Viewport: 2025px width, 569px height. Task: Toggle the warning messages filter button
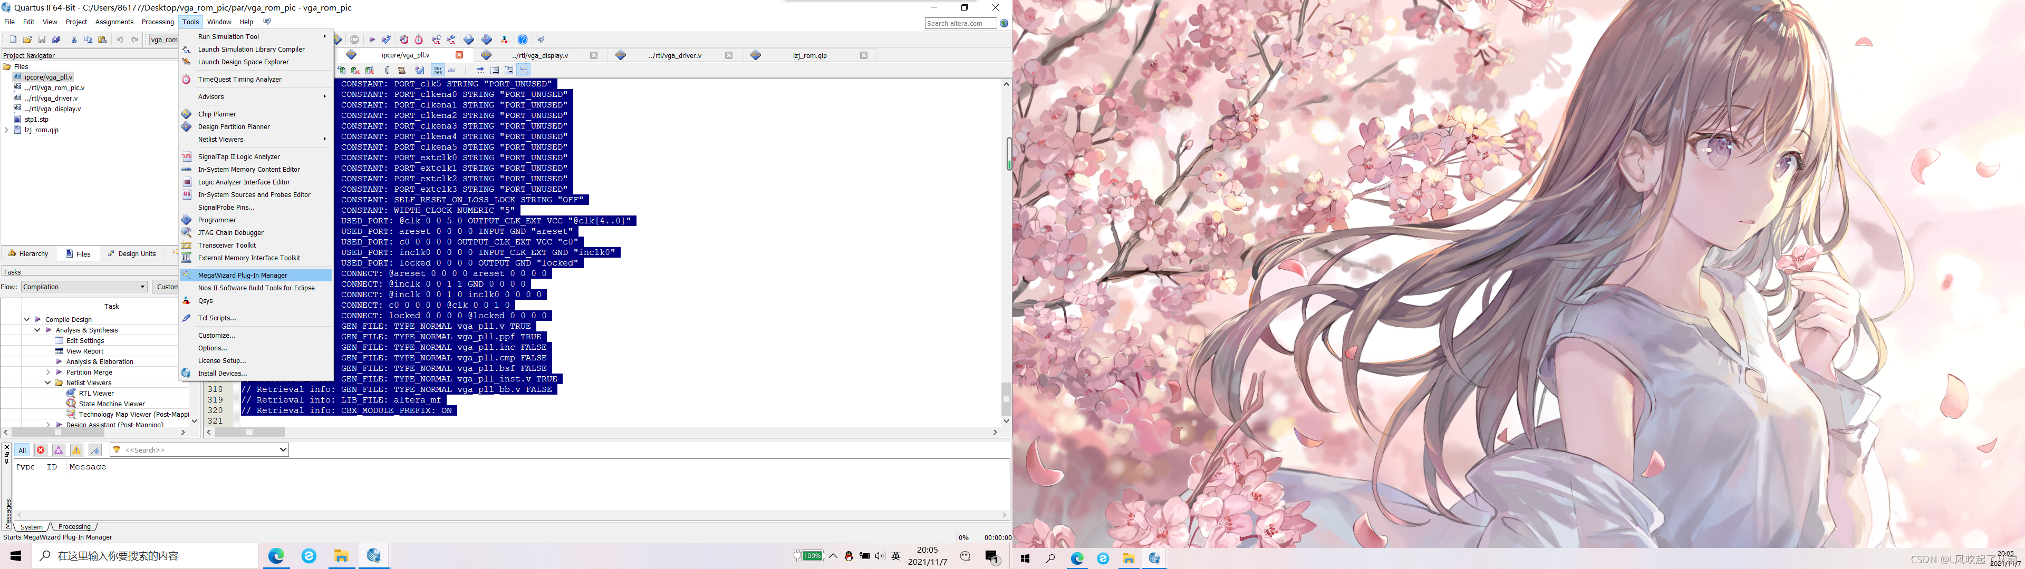coord(76,450)
